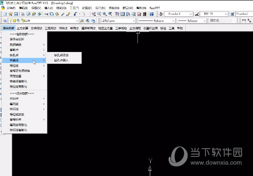Open the 视图(V) menu

pos(36,8)
